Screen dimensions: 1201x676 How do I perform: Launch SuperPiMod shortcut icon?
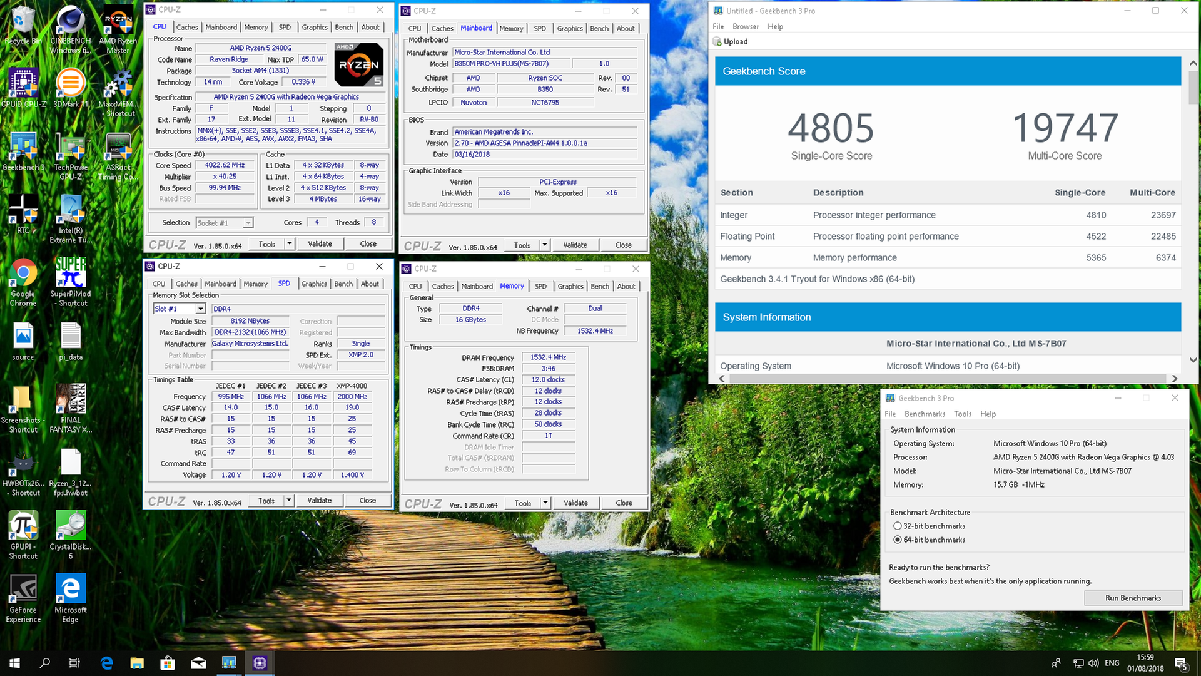pos(71,282)
